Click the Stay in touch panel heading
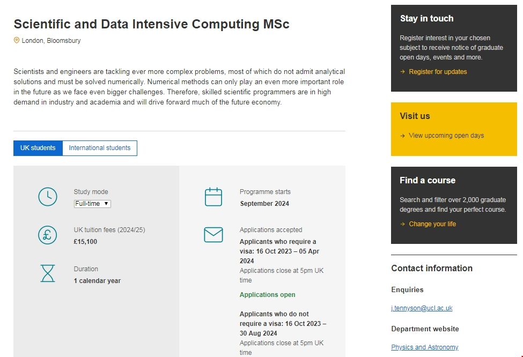 pos(426,18)
